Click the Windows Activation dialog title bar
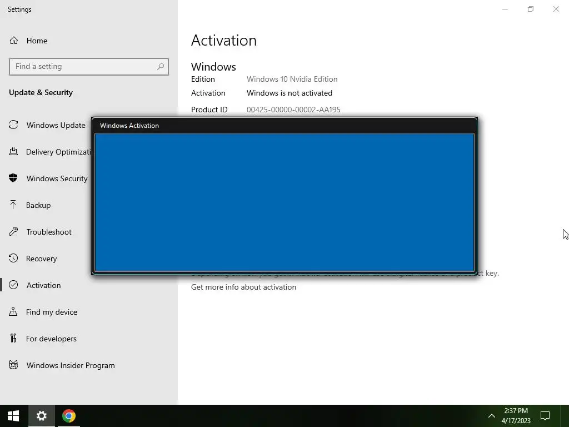Screen dimensions: 569x427 (x=284, y=125)
